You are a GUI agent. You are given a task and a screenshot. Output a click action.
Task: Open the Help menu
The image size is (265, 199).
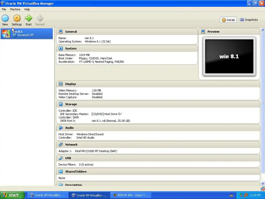pos(27,9)
